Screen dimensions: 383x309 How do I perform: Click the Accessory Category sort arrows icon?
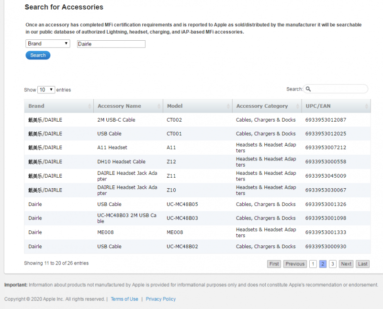click(x=297, y=106)
